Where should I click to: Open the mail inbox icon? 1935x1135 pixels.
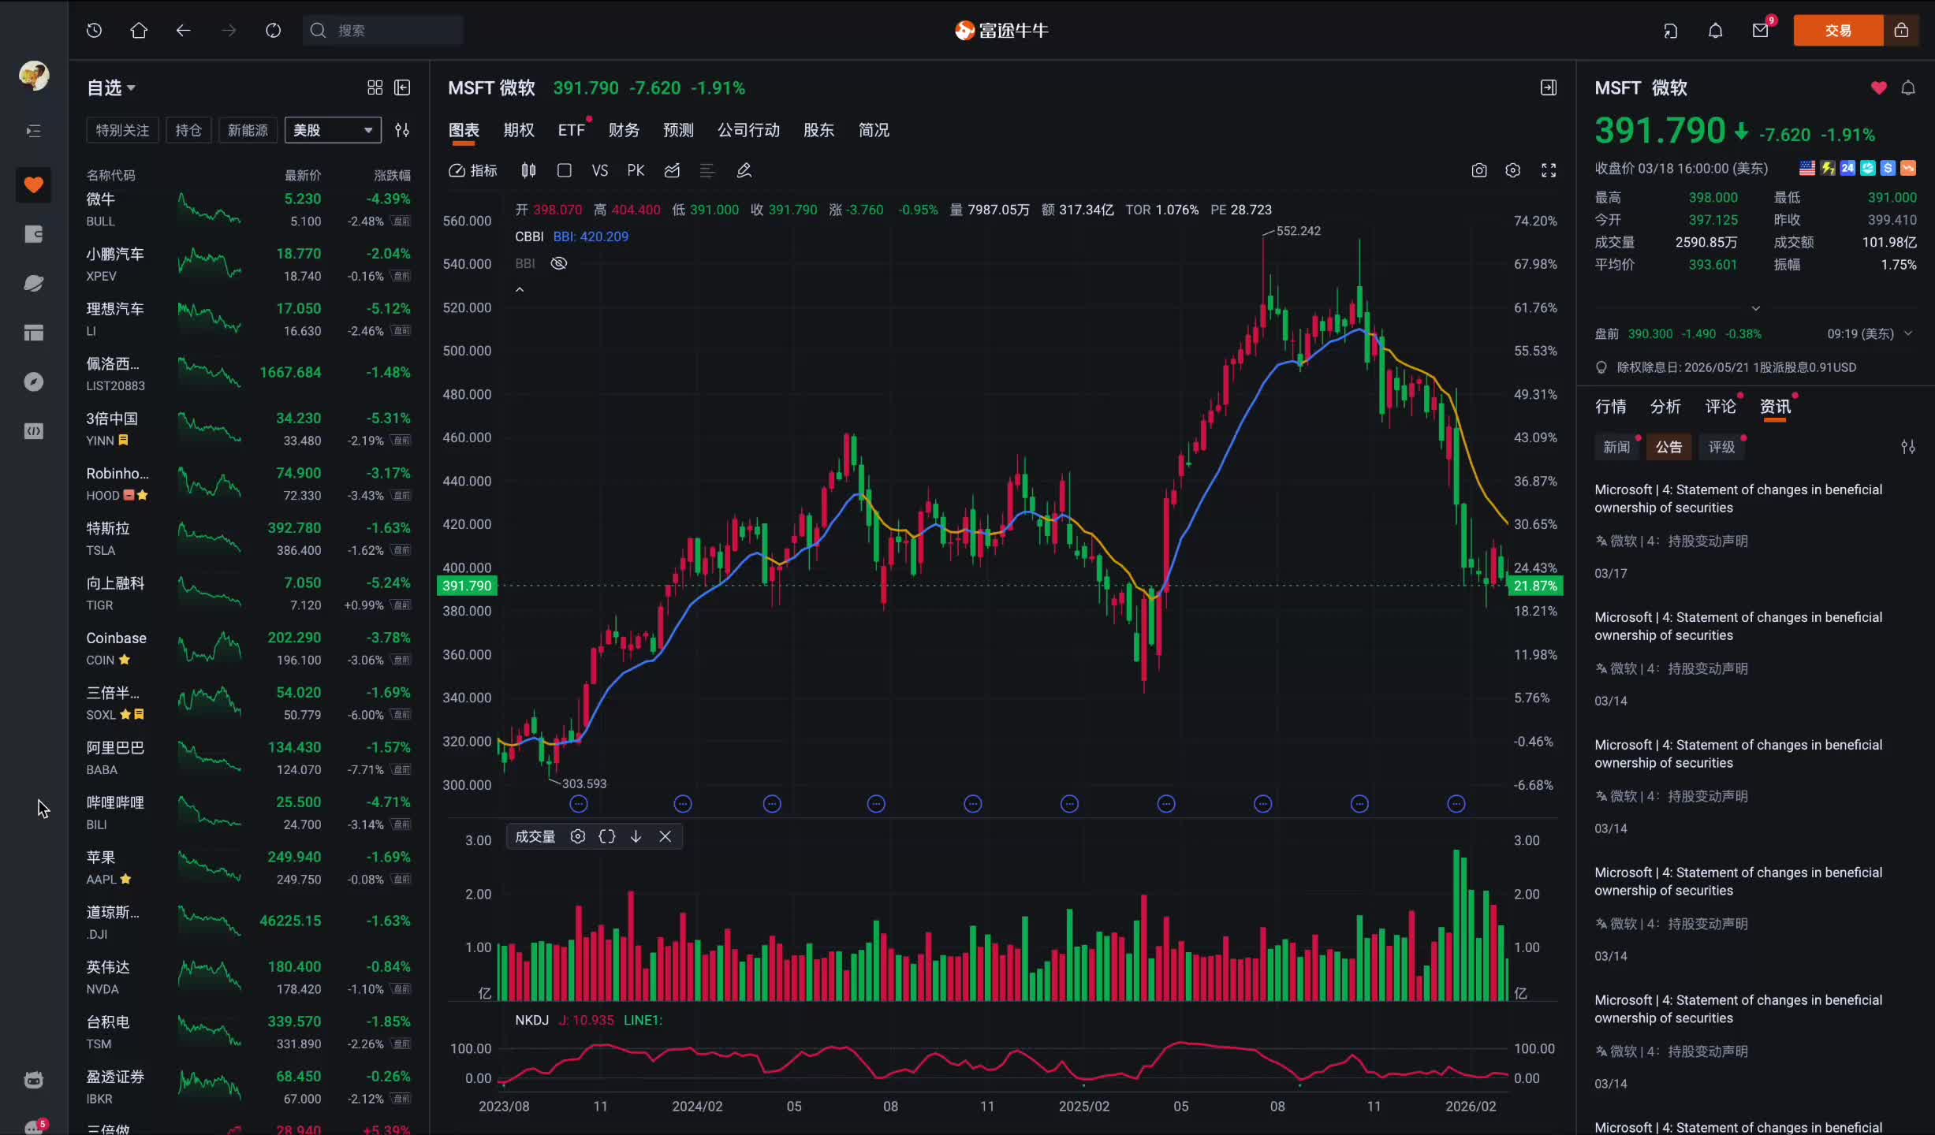point(1760,31)
